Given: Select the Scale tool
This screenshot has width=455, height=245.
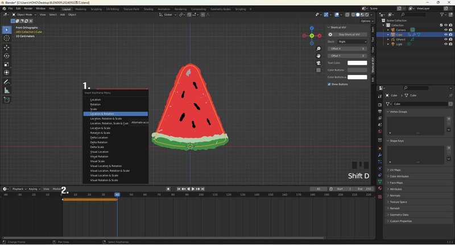Looking at the screenshot, I should pyautogui.click(x=7, y=64).
